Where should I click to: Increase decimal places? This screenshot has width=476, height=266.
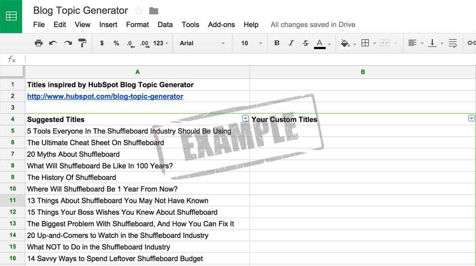click(x=145, y=44)
